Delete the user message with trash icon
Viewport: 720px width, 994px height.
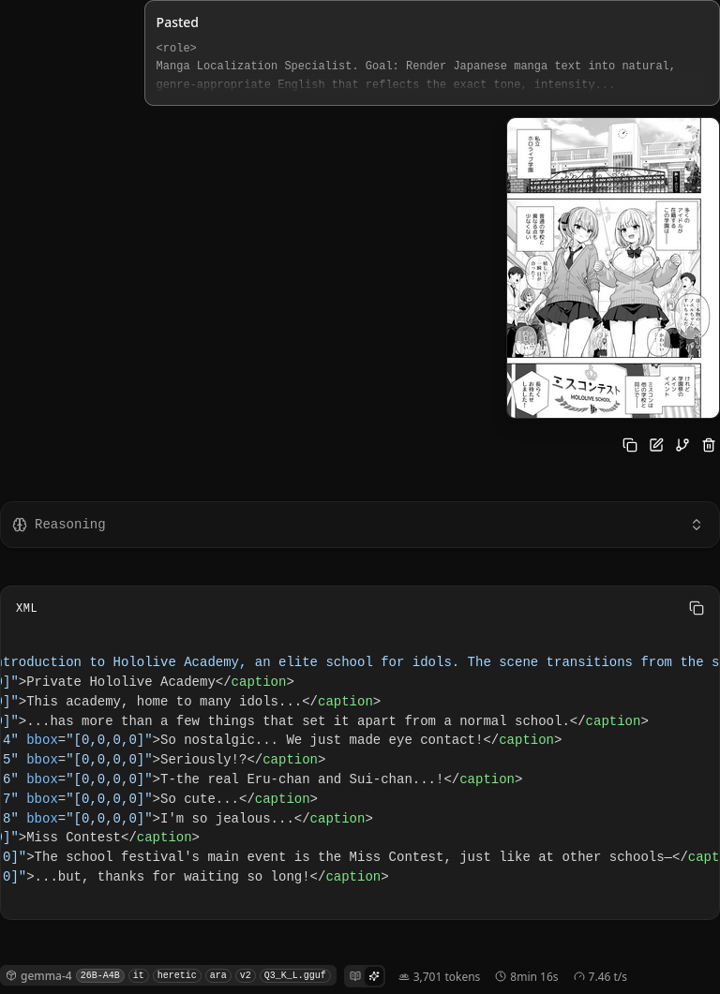(709, 445)
